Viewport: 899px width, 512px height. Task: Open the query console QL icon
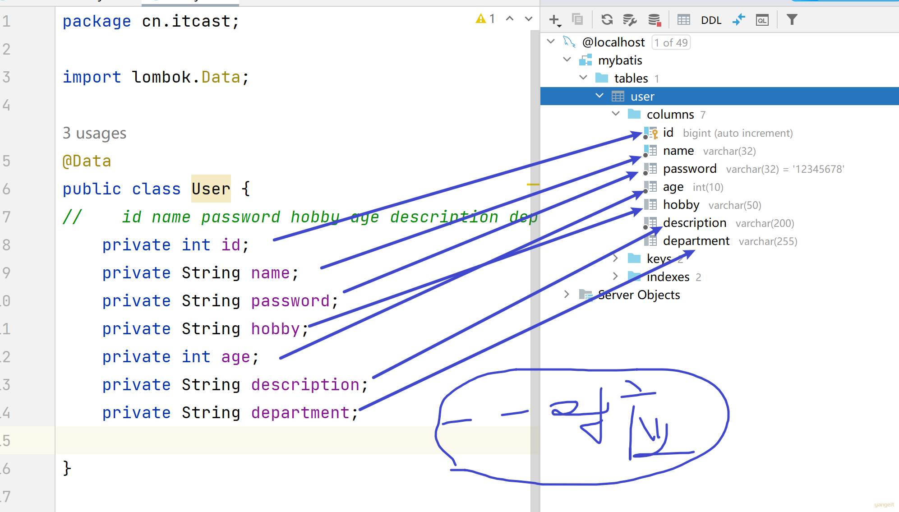(x=762, y=20)
